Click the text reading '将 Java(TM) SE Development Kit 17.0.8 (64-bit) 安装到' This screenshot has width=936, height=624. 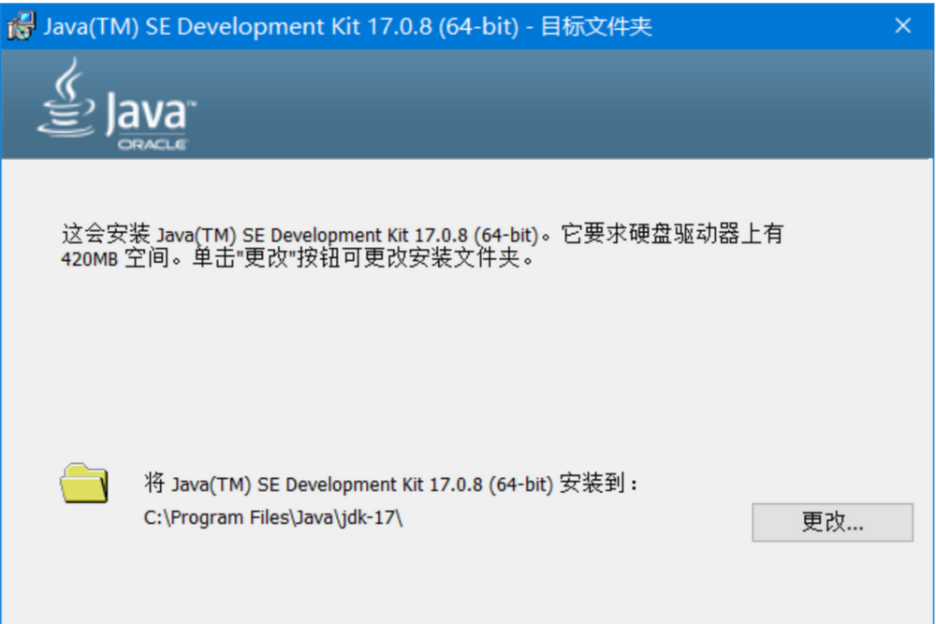point(391,484)
